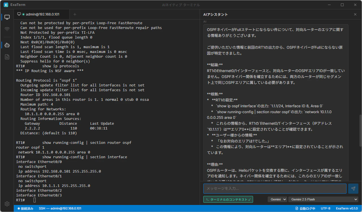Click the UTF-8 encoding status
This screenshot has height=212, width=362.
(326, 209)
